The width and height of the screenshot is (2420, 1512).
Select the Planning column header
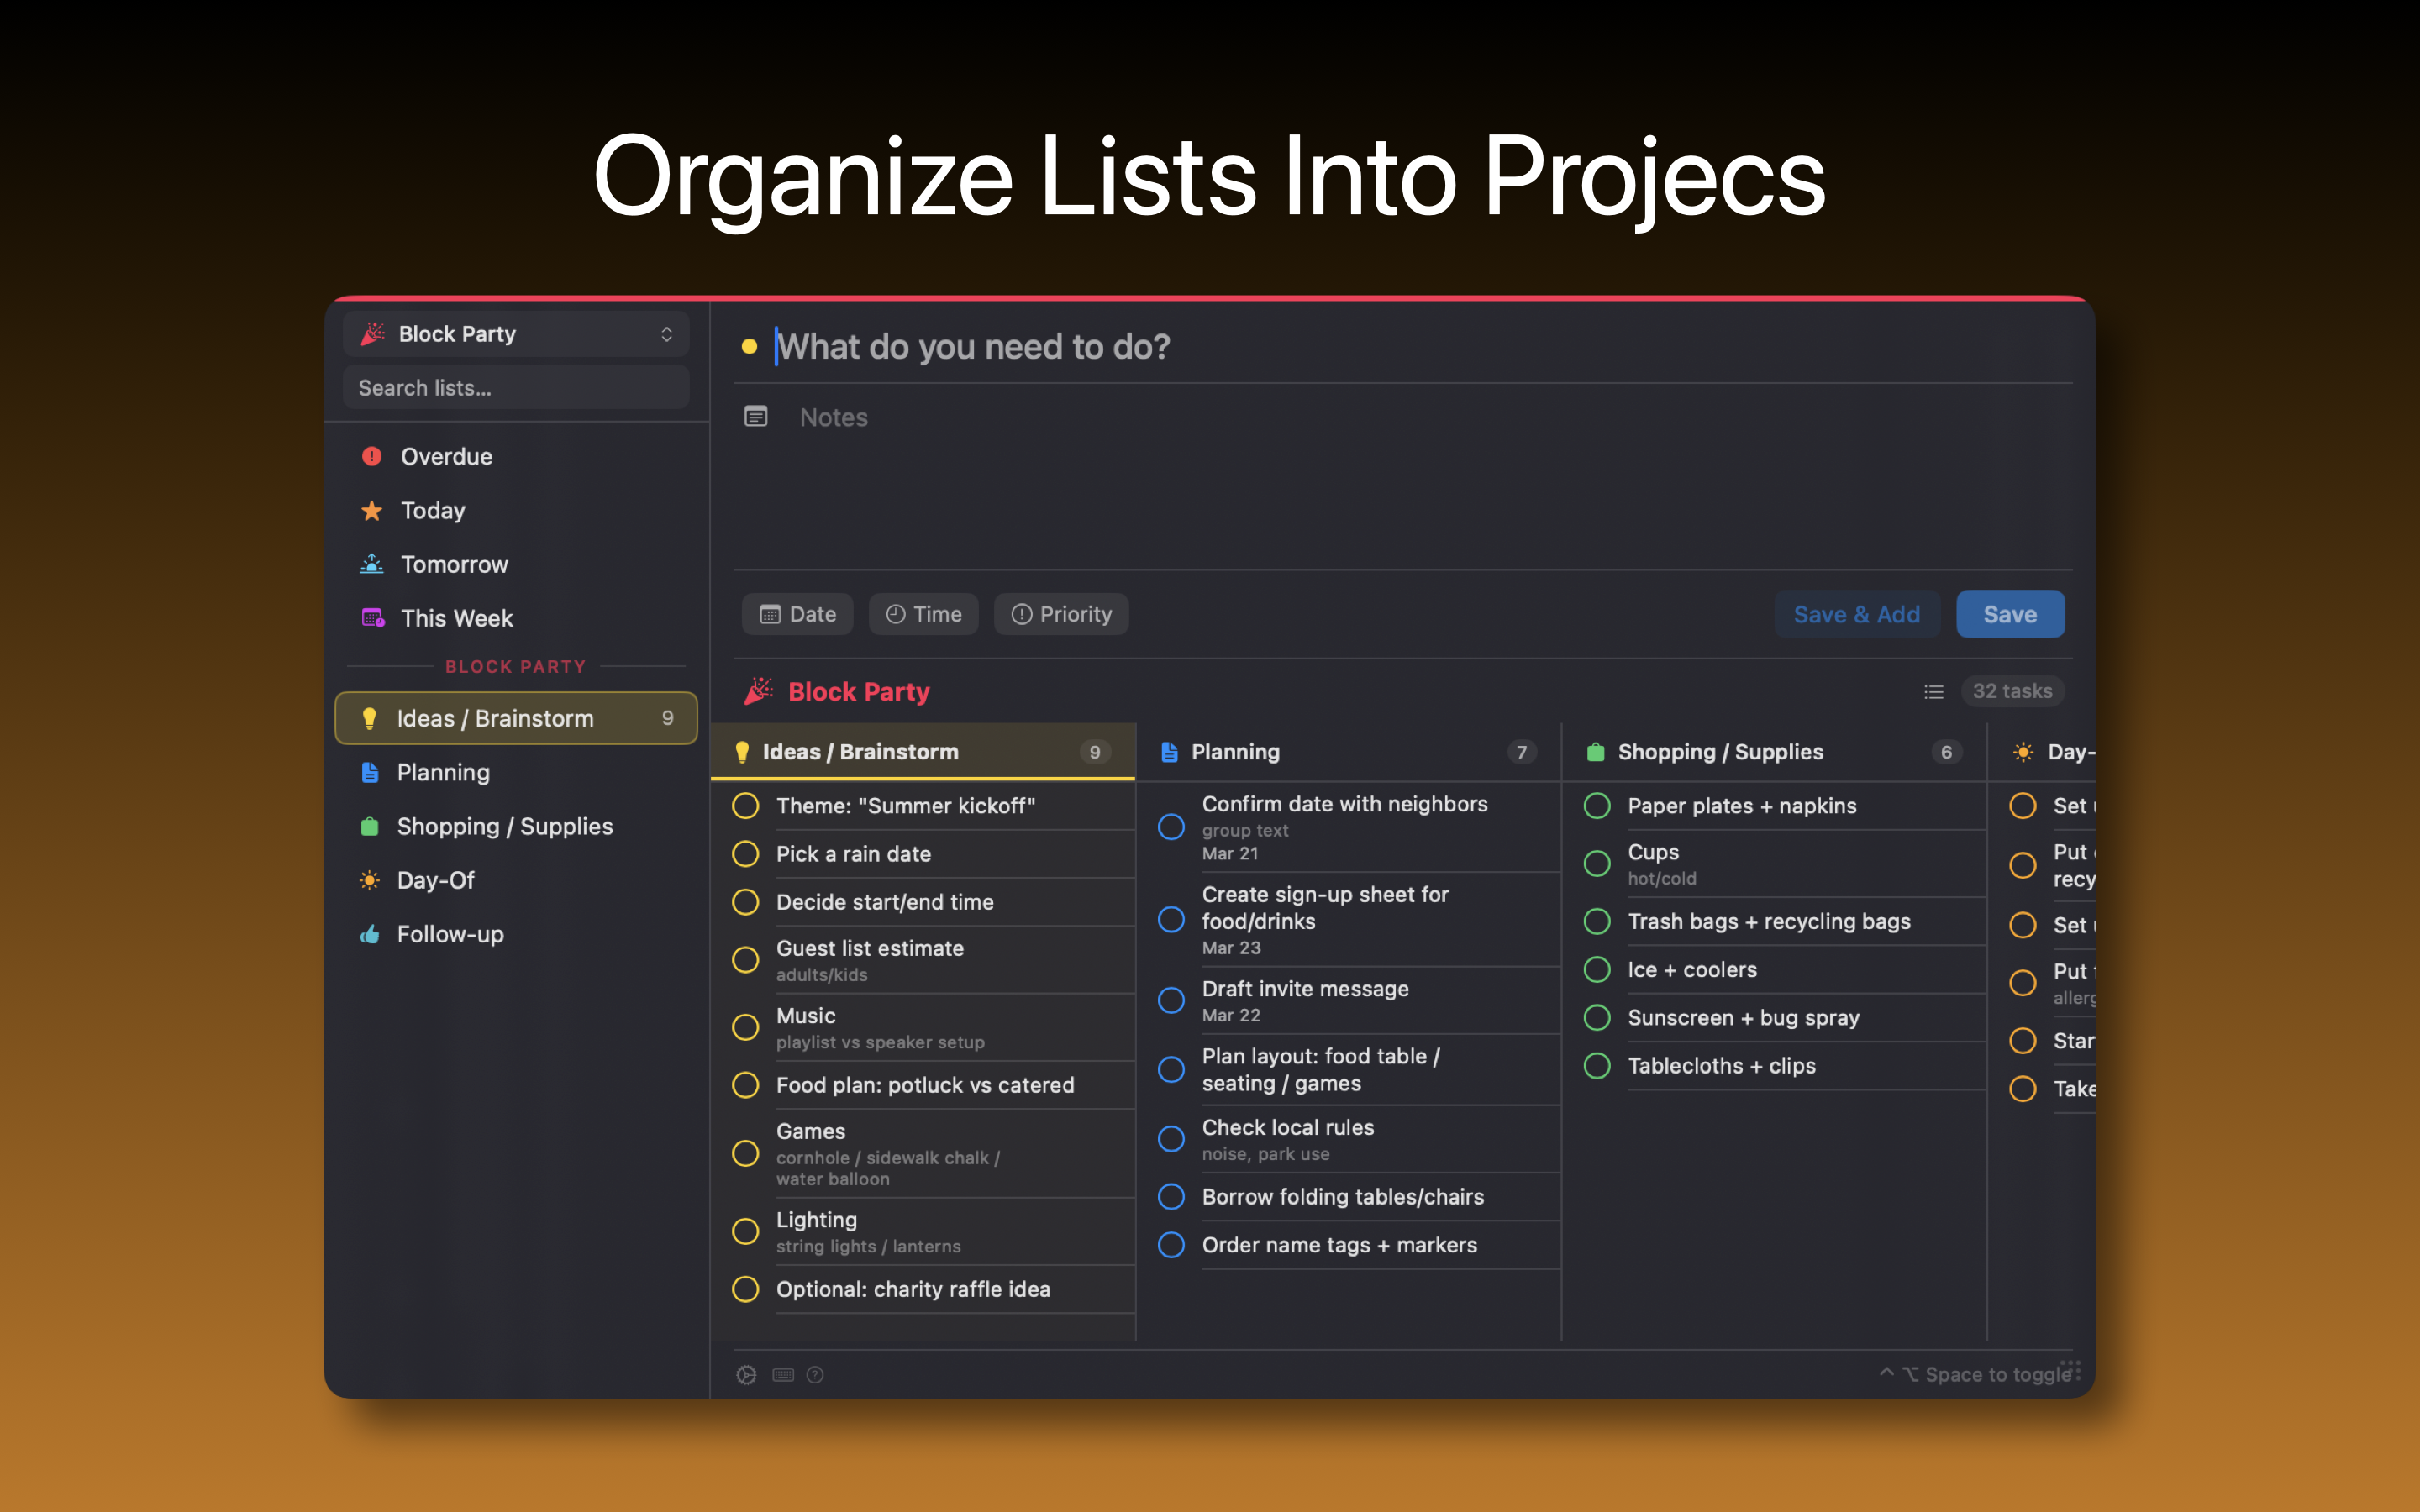(x=1348, y=752)
